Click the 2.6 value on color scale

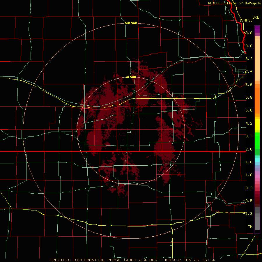(249, 149)
